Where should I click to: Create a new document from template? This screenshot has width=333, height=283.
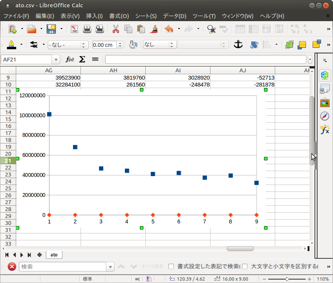(x=12, y=29)
